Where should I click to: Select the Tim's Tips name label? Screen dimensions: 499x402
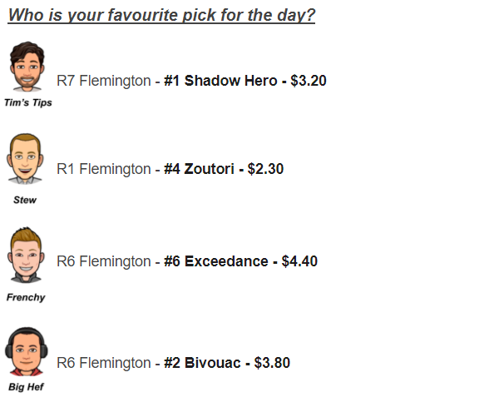click(28, 102)
